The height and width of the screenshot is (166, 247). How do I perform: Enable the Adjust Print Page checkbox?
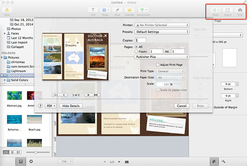click(158, 65)
